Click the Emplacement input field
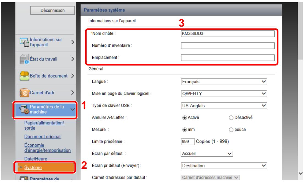 [228, 58]
